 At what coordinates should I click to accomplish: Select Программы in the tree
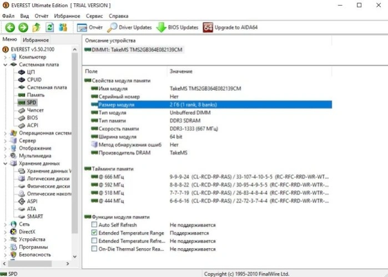coord(33,247)
